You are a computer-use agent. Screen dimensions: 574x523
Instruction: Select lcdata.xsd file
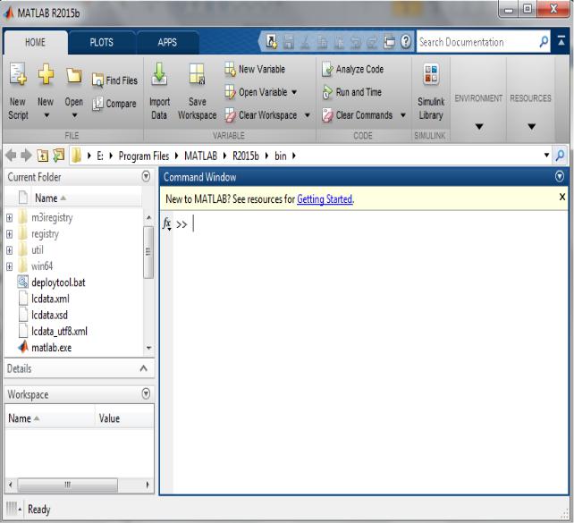point(49,315)
